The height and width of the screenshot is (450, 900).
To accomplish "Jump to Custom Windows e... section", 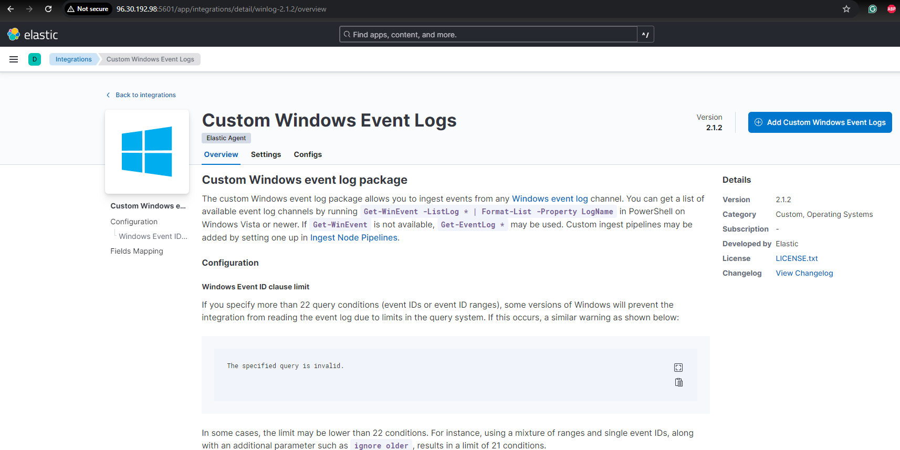I will click(x=148, y=206).
